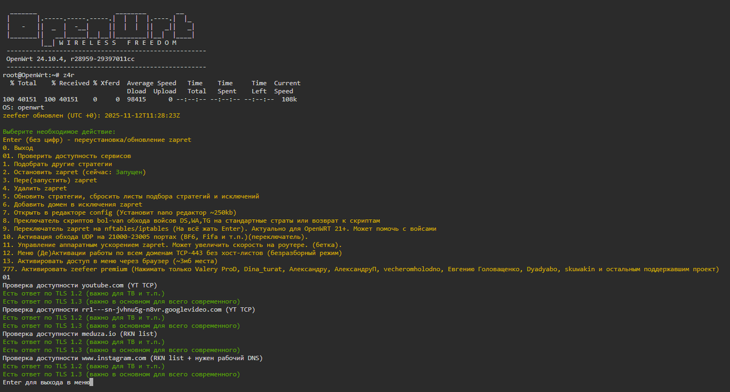Select option 12 TCP-443 all domains line

tap(172, 253)
